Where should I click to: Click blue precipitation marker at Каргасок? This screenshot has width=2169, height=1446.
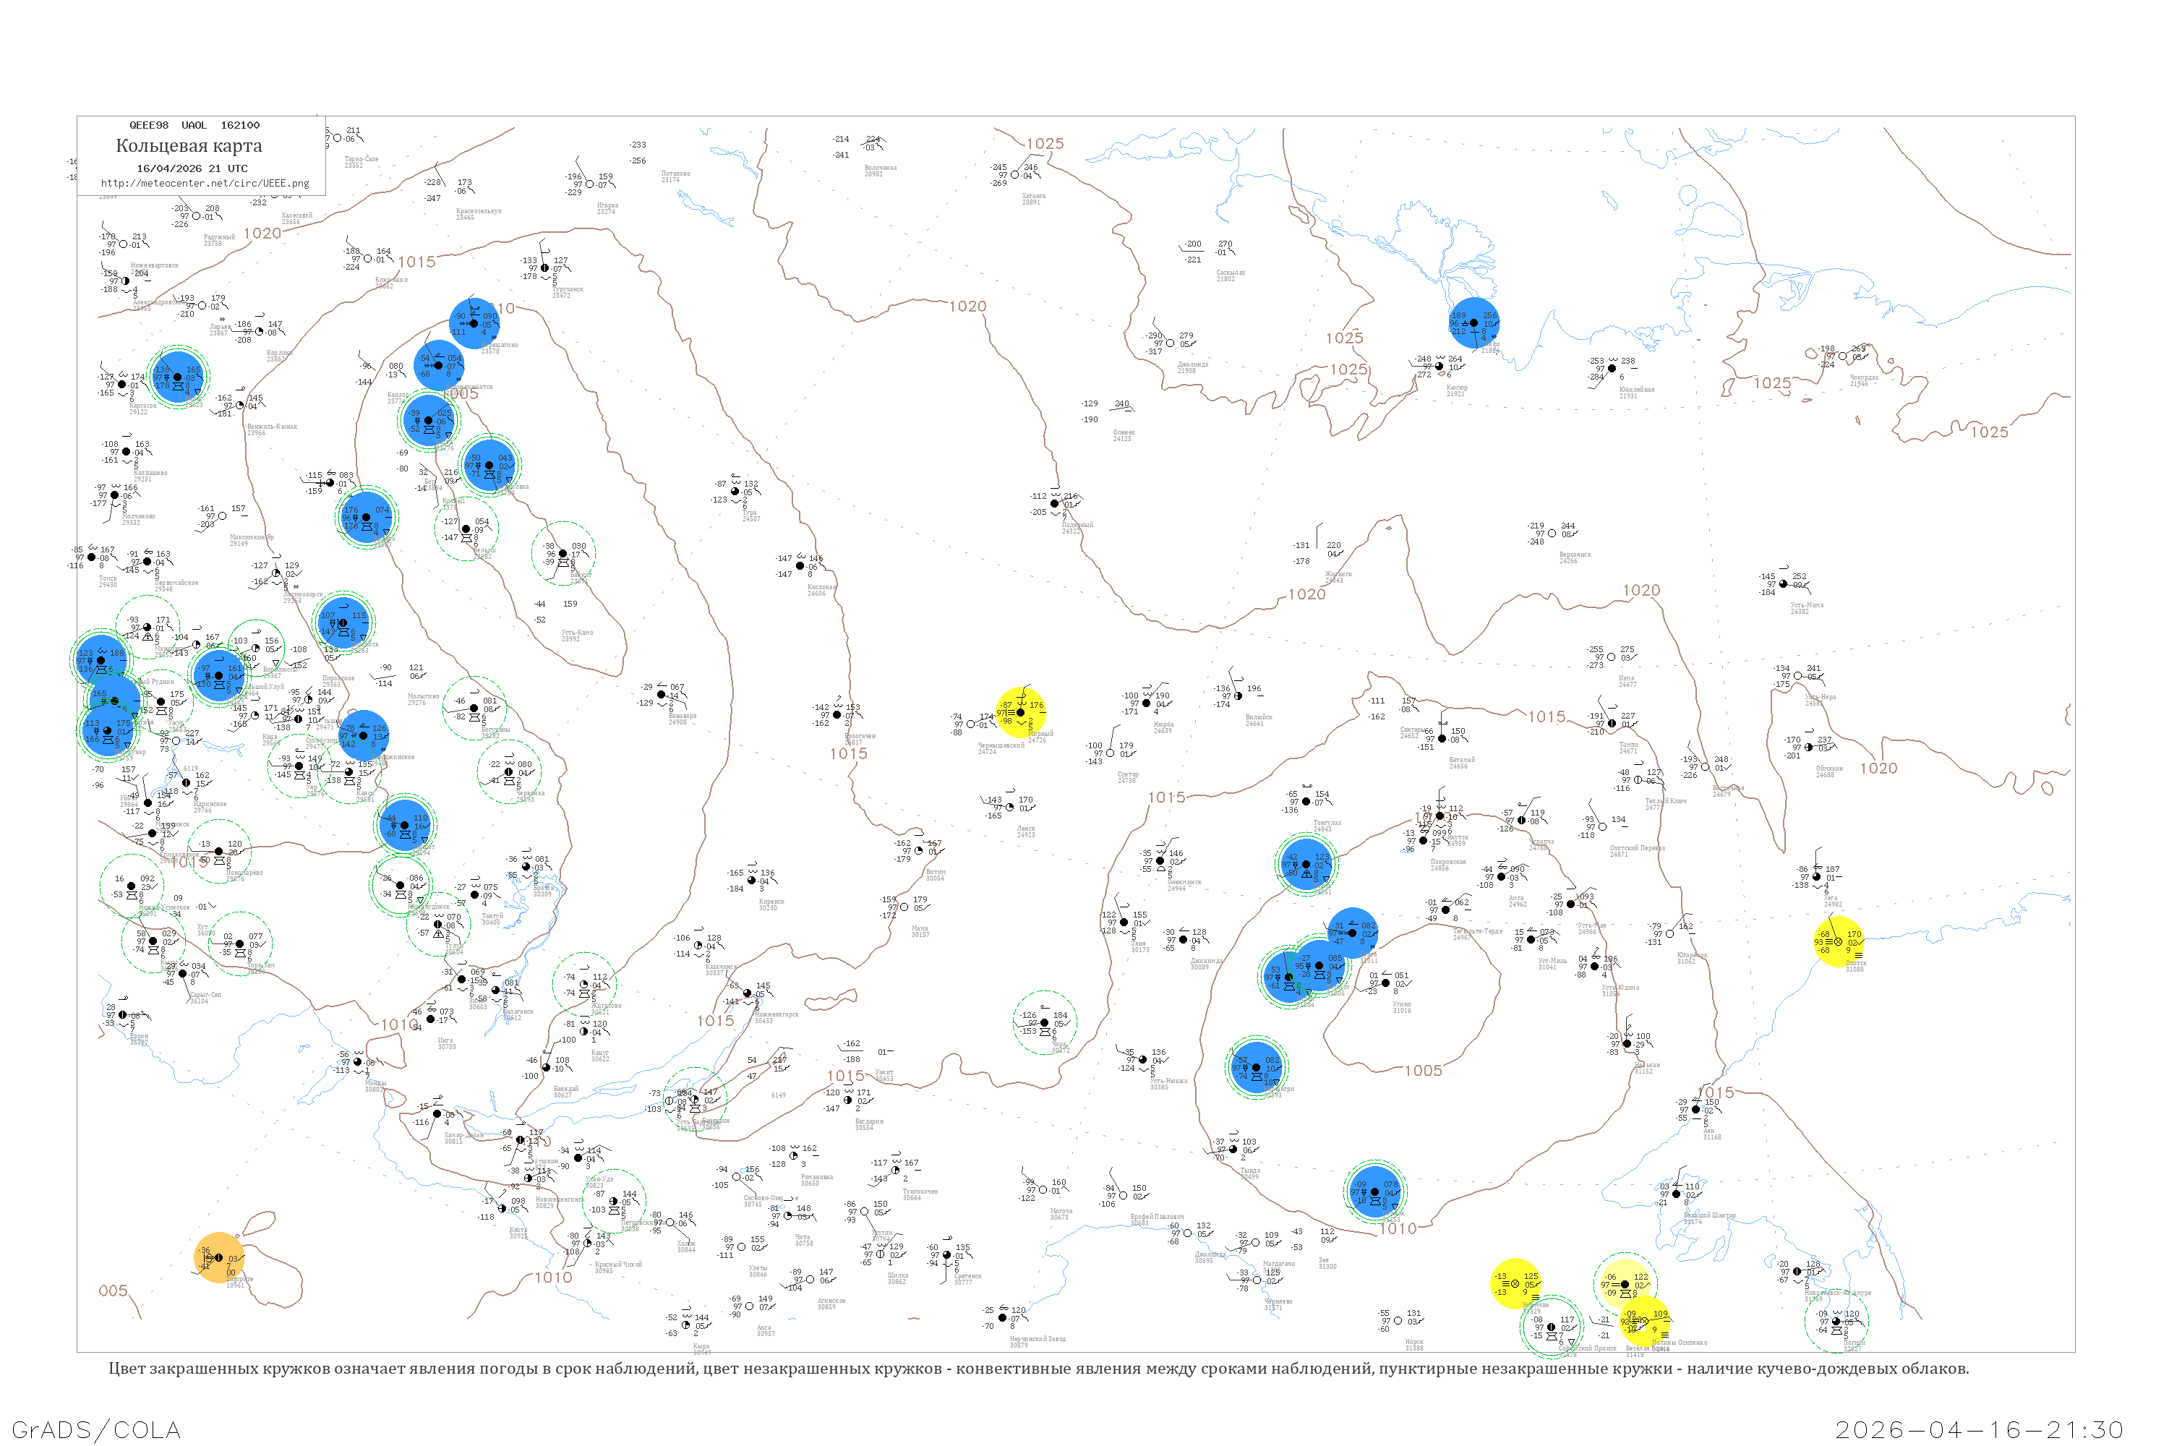(x=178, y=377)
